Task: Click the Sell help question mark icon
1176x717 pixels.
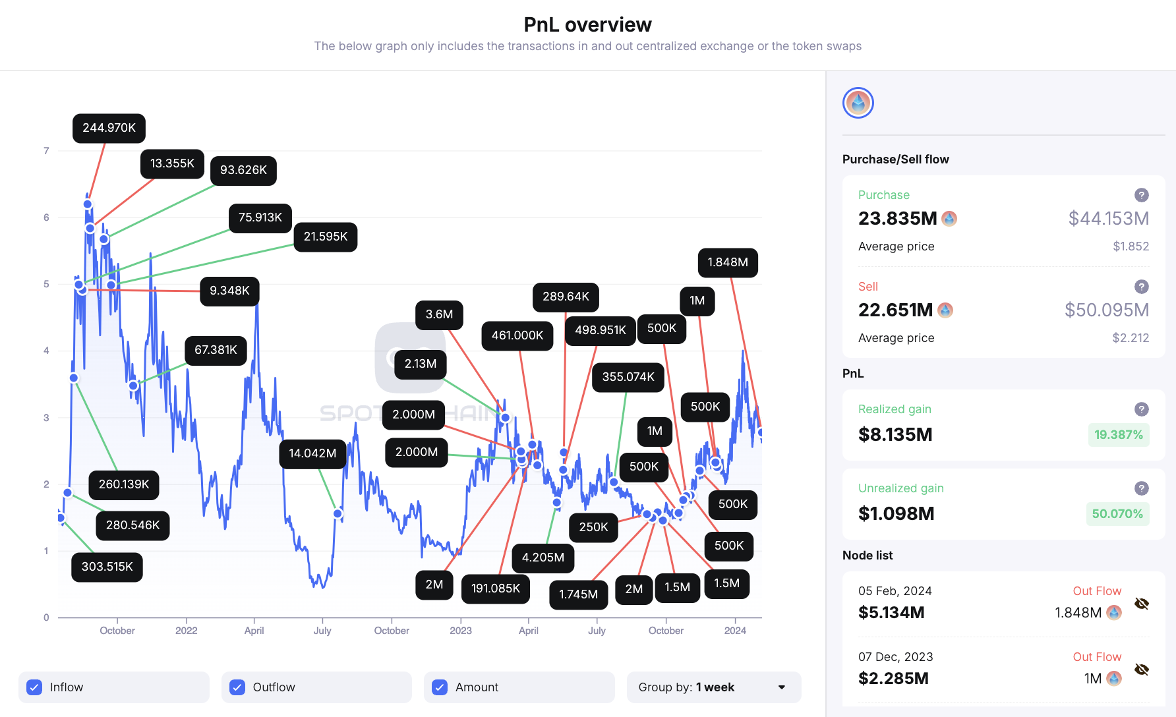Action: (x=1141, y=287)
